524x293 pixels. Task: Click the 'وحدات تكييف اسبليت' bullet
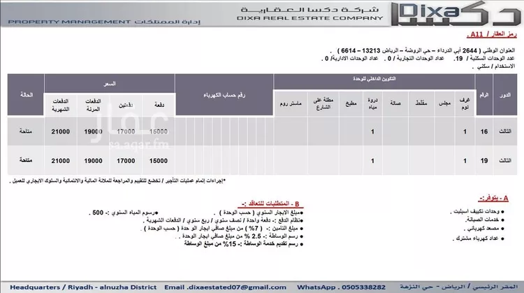(x=476, y=212)
